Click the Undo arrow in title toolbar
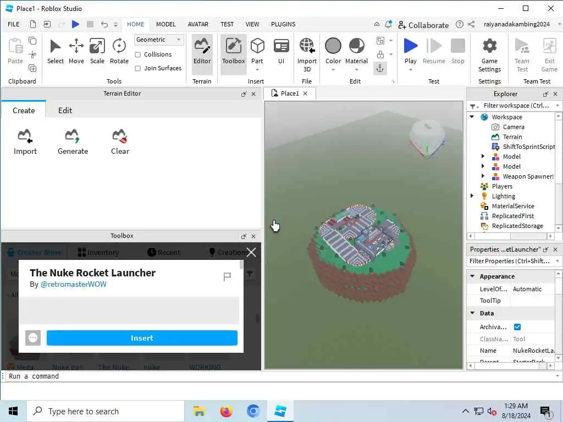 [104, 24]
